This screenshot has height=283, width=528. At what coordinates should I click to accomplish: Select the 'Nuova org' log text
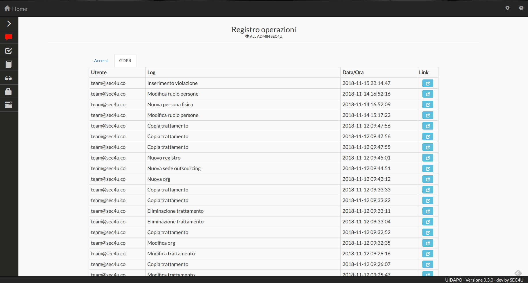(x=159, y=179)
